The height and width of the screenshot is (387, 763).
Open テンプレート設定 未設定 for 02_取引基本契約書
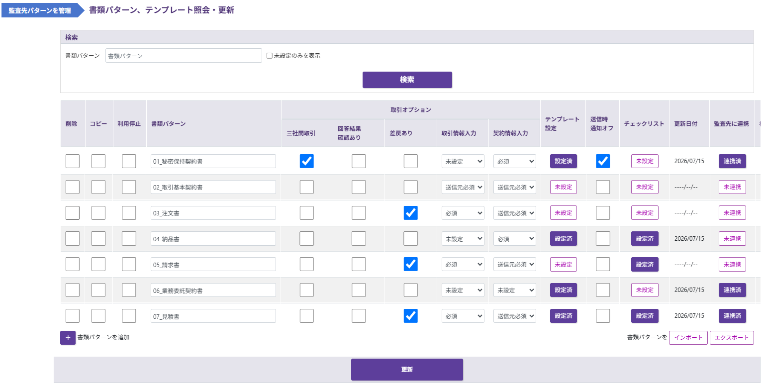(x=564, y=187)
